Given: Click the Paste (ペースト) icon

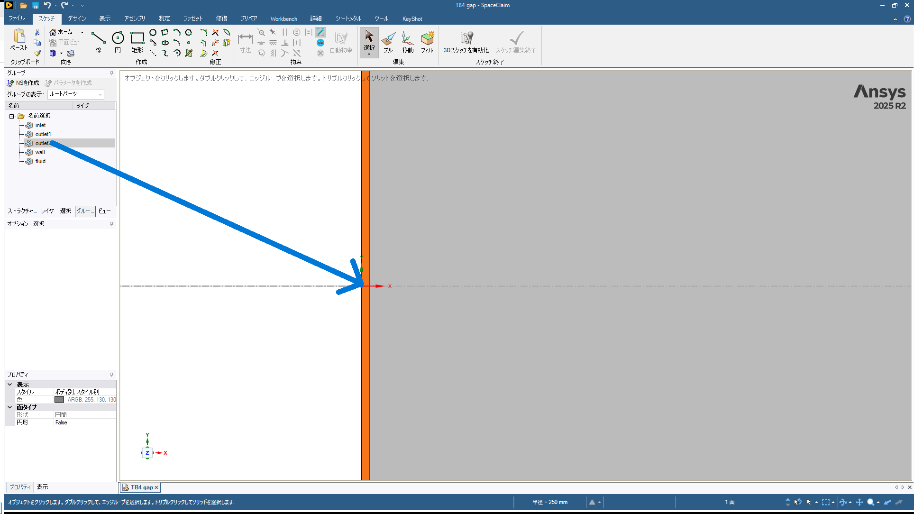Looking at the screenshot, I should click(19, 39).
